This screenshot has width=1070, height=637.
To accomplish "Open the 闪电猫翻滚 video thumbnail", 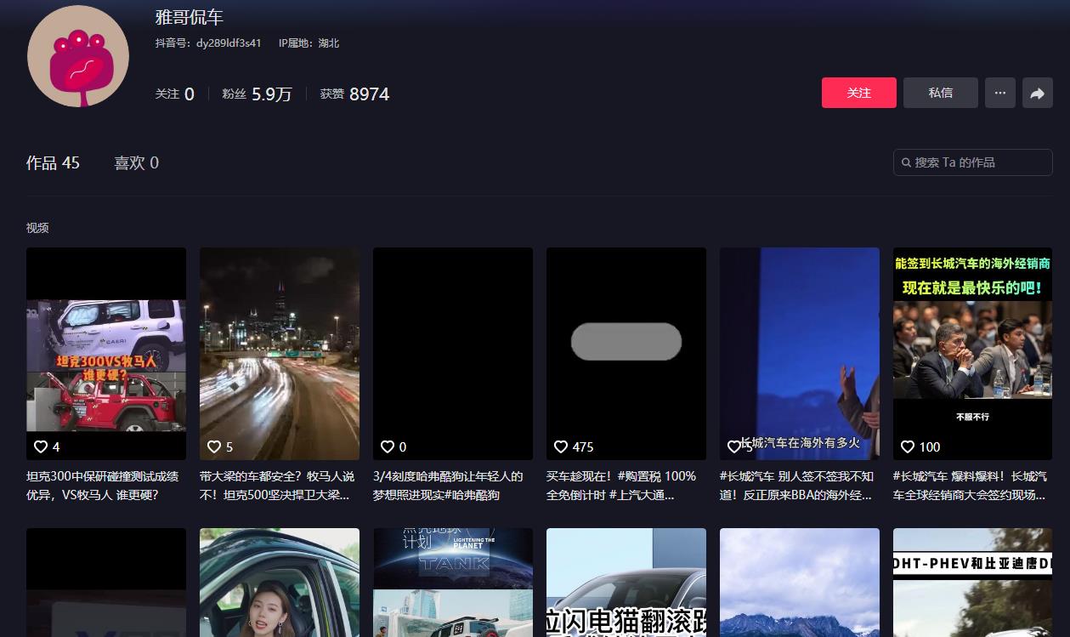I will [x=626, y=583].
